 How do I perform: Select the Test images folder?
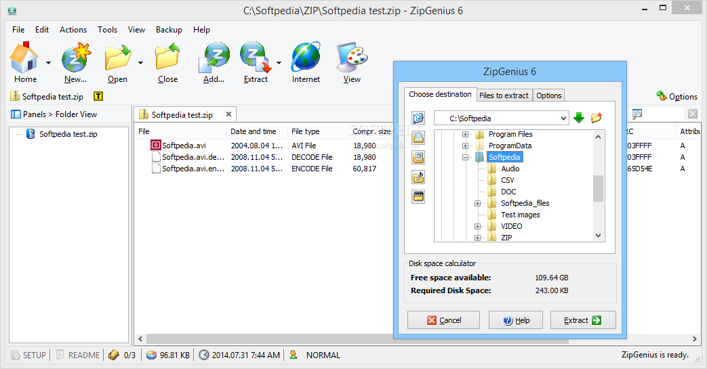point(521,215)
